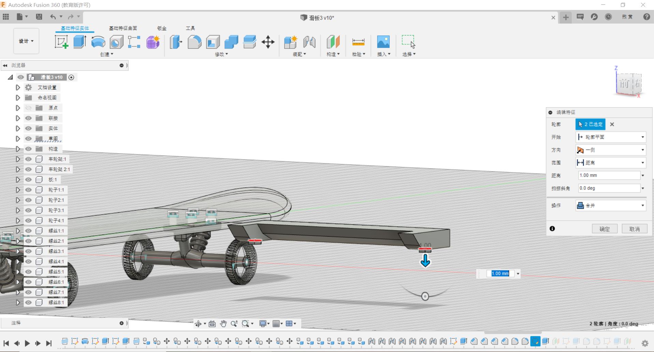Open the 修改 menu
The height and width of the screenshot is (352, 654).
point(221,54)
